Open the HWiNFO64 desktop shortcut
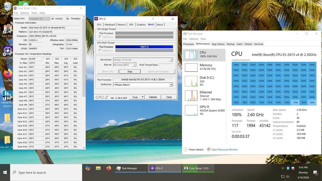Viewport: 322px width, 181px height. [7, 98]
